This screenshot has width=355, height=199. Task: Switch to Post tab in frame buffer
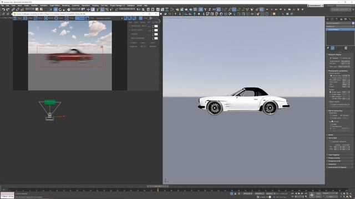click(x=130, y=22)
